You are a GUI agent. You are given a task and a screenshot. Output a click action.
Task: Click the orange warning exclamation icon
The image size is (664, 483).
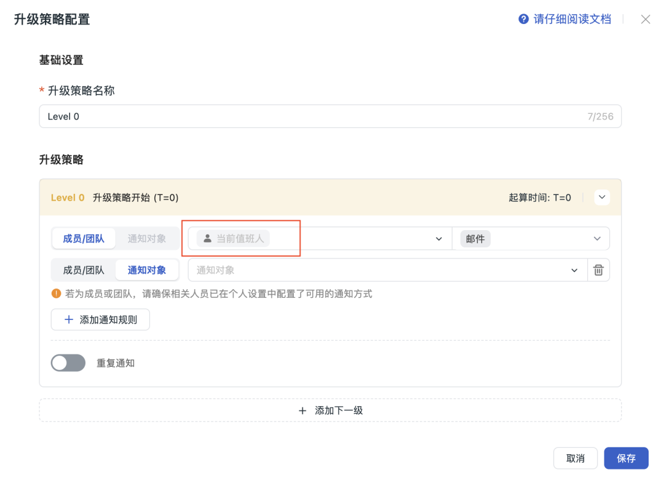click(56, 293)
